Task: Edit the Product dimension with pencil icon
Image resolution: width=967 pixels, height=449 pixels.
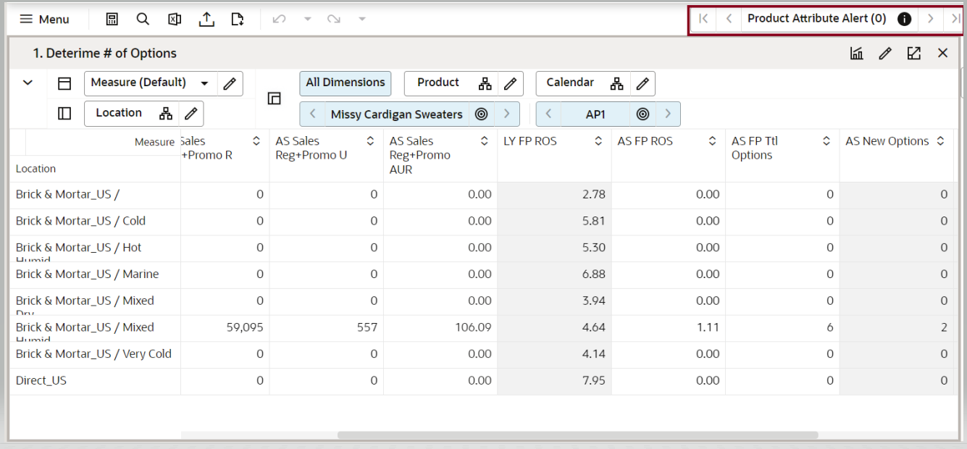Action: [510, 83]
